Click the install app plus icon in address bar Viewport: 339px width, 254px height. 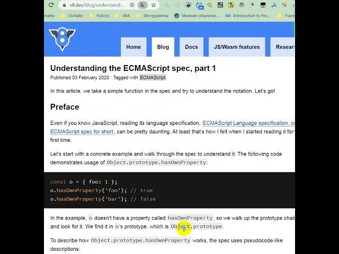tap(132, 5)
